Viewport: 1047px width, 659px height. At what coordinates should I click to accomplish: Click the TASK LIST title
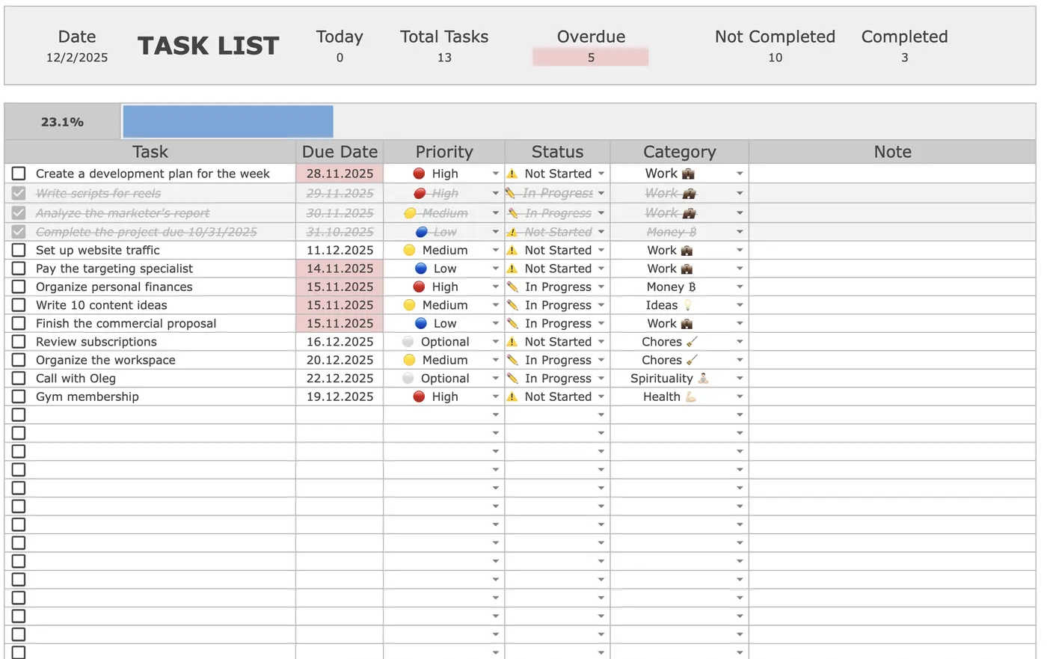coord(209,46)
